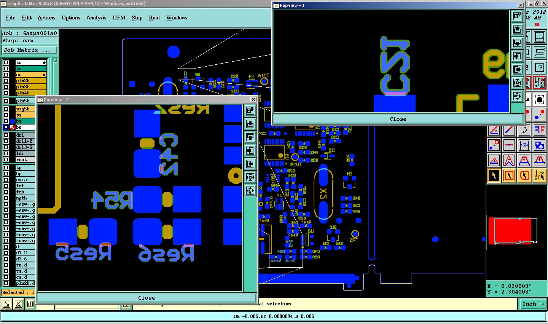Click Popview 2 pan left icon
Viewport: 548px width, 324px height.
[x=250, y=150]
